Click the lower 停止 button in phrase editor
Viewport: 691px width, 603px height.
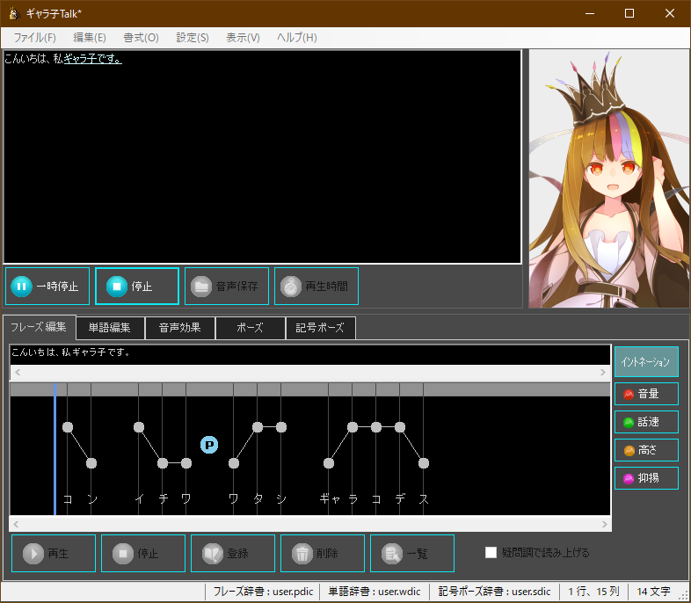(143, 553)
